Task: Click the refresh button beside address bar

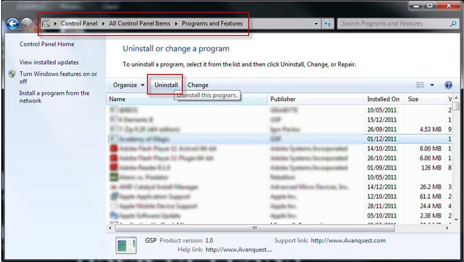Action: pyautogui.click(x=328, y=24)
